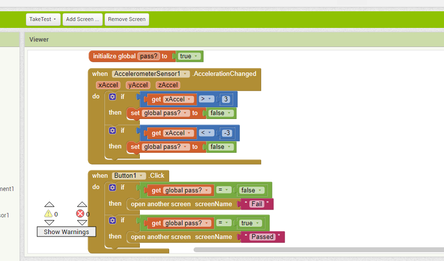The height and width of the screenshot is (261, 444).
Task: Open true dropdown in initialize global block
Action: point(189,56)
